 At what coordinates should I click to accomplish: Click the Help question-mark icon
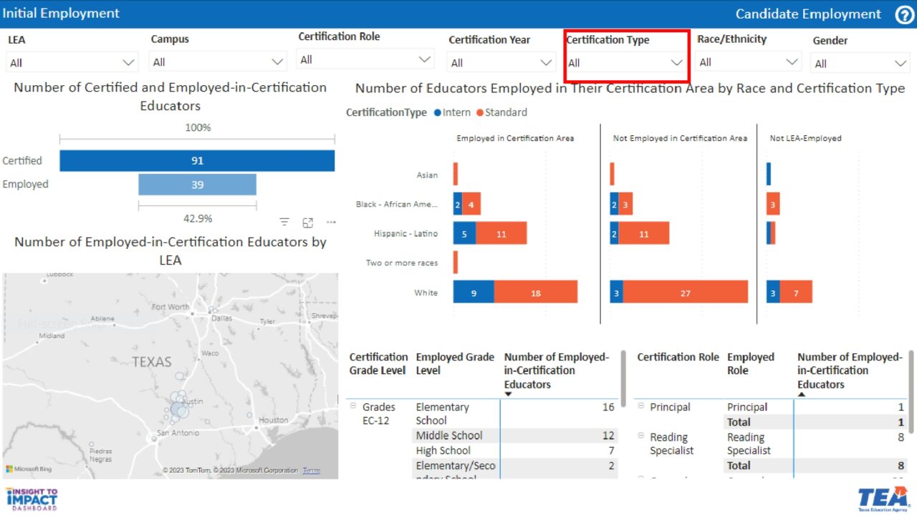click(x=903, y=14)
